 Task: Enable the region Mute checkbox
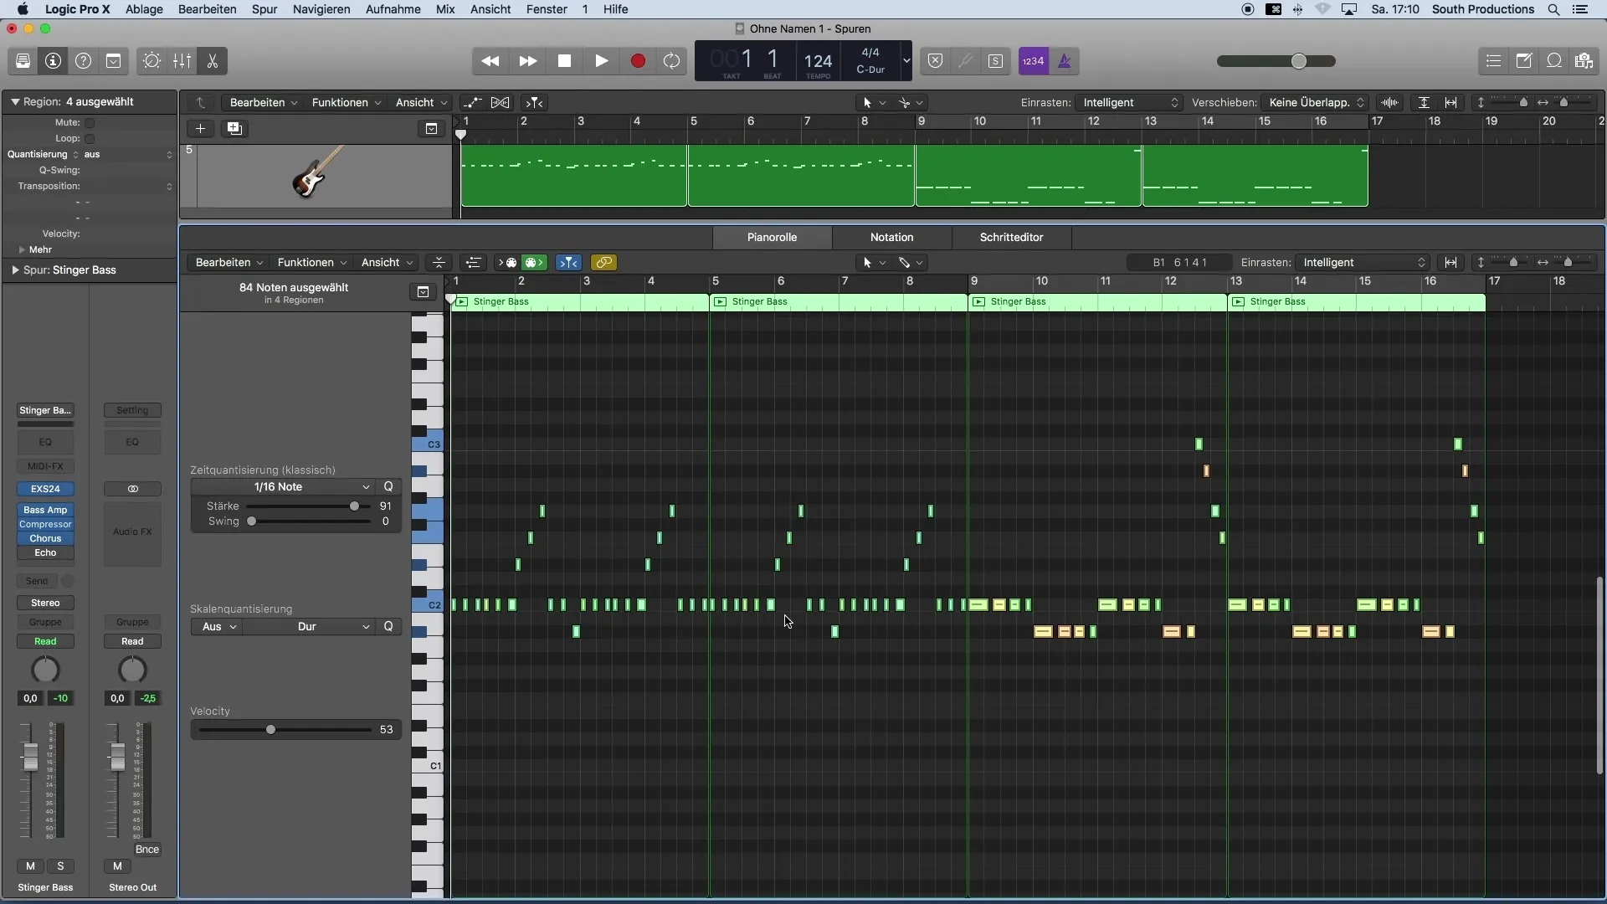(x=90, y=123)
